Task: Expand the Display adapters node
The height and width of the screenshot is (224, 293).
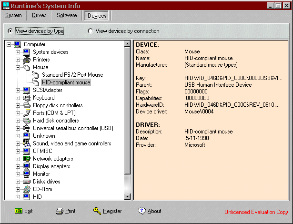Action: coord(18,166)
